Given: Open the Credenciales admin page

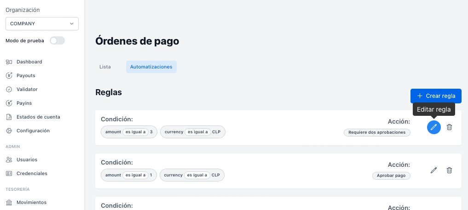Looking at the screenshot, I should point(32,173).
